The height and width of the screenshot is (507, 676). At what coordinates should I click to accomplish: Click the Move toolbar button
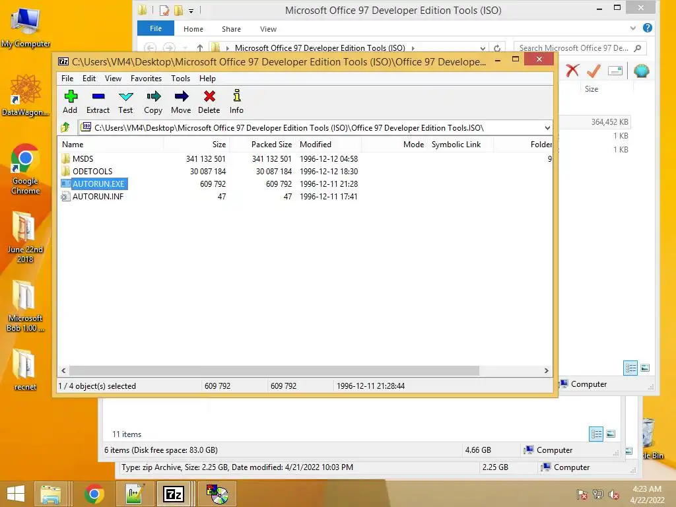pyautogui.click(x=181, y=102)
